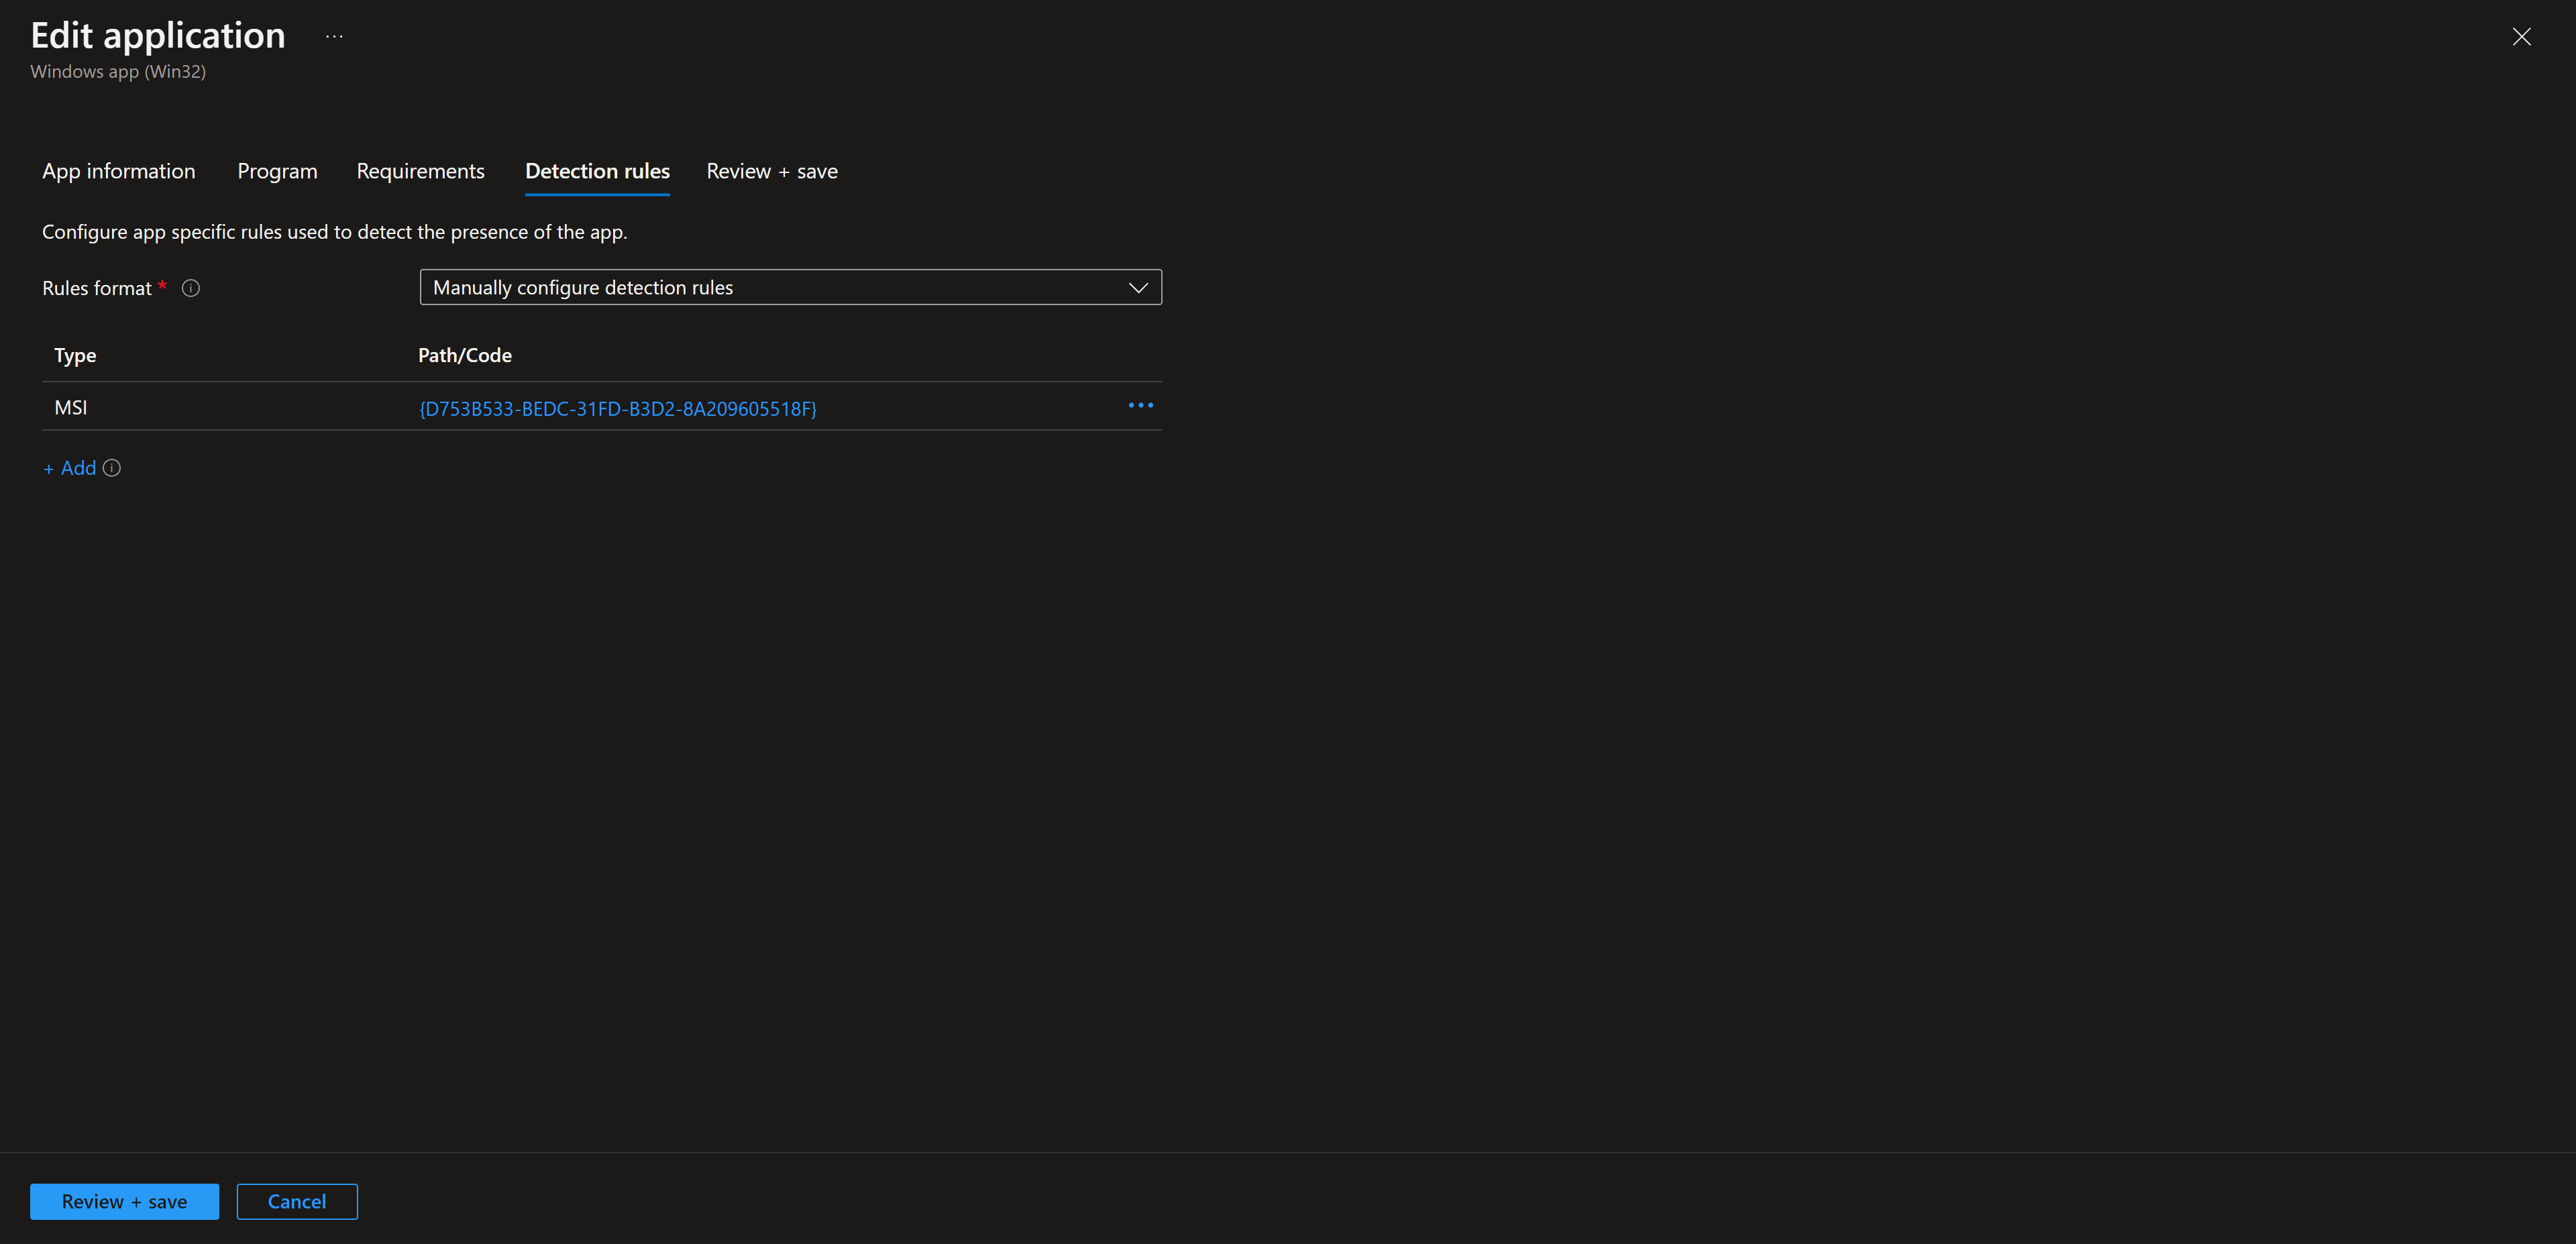The image size is (2576, 1244).
Task: Select the MSI type cell
Action: [x=70, y=407]
